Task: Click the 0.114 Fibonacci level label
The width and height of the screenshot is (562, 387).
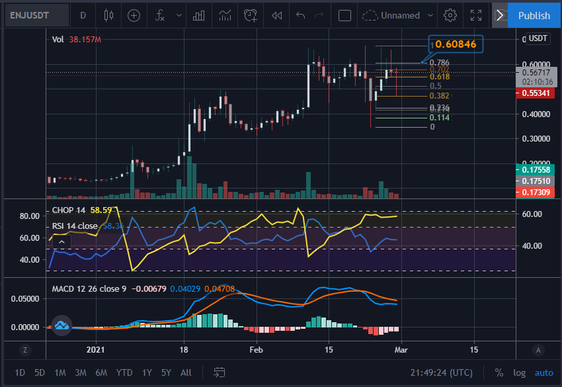Action: click(x=440, y=118)
